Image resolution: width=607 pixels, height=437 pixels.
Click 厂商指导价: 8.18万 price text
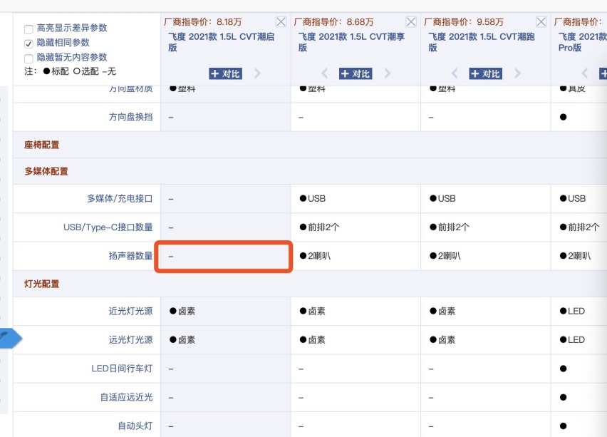[203, 21]
